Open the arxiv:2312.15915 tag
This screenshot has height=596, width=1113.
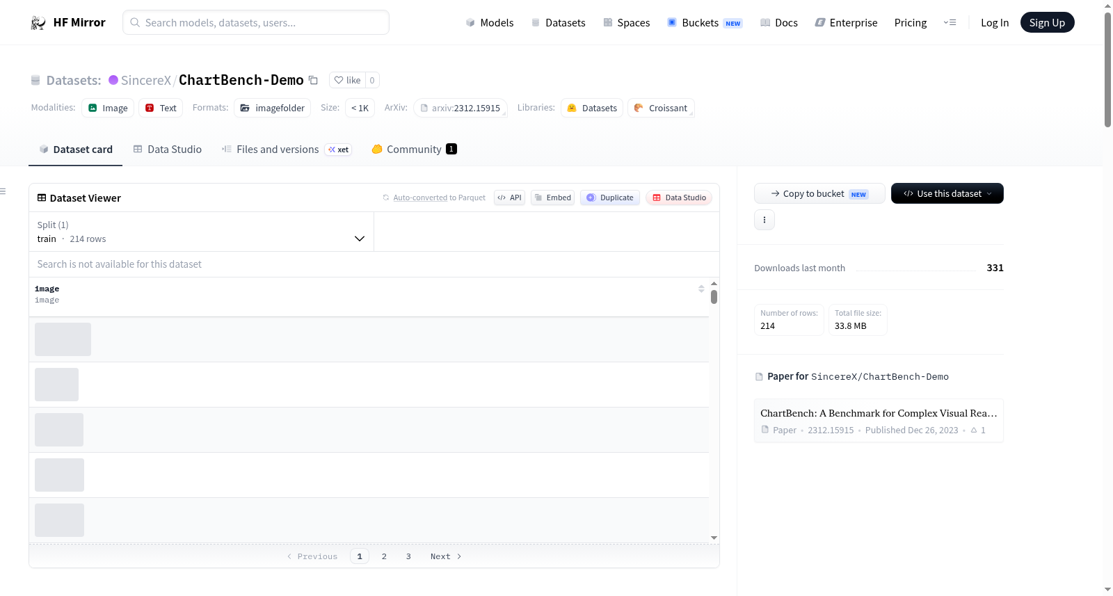(x=461, y=108)
